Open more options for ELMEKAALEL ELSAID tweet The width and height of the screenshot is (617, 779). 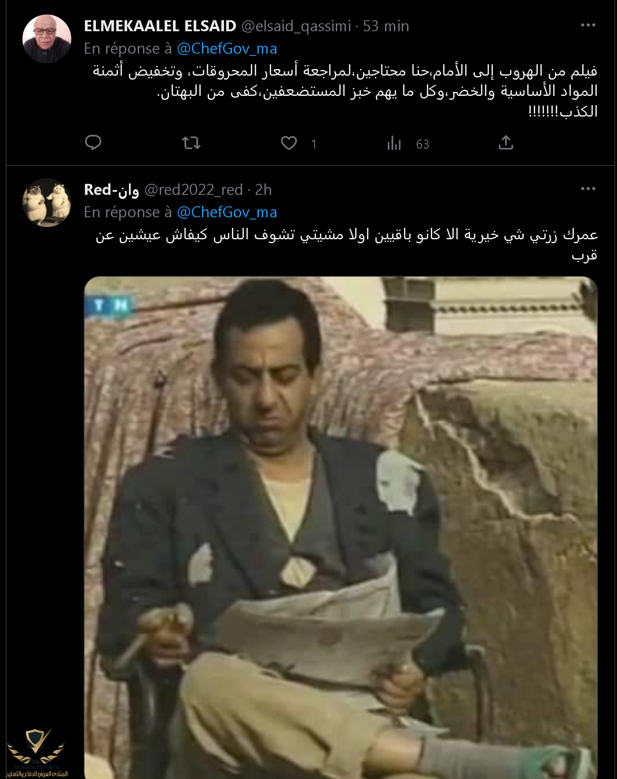tap(588, 25)
